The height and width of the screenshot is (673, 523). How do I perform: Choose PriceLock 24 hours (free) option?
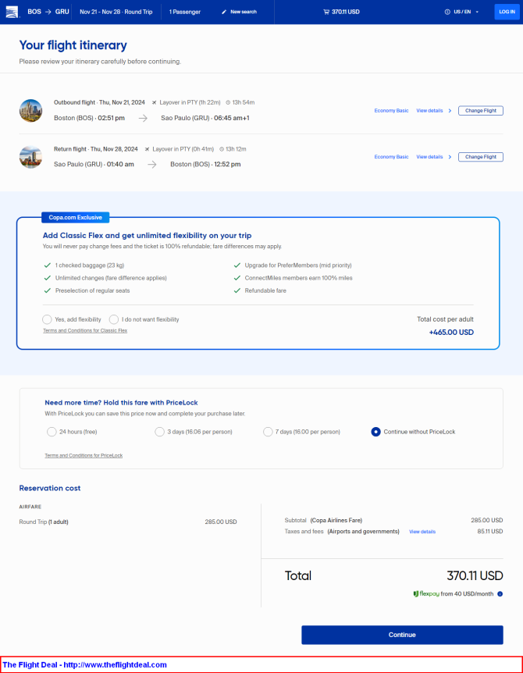point(52,432)
